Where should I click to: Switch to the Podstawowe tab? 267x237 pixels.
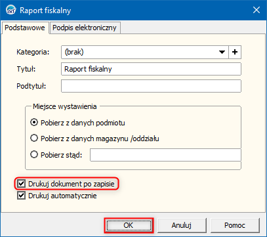pos(25,28)
